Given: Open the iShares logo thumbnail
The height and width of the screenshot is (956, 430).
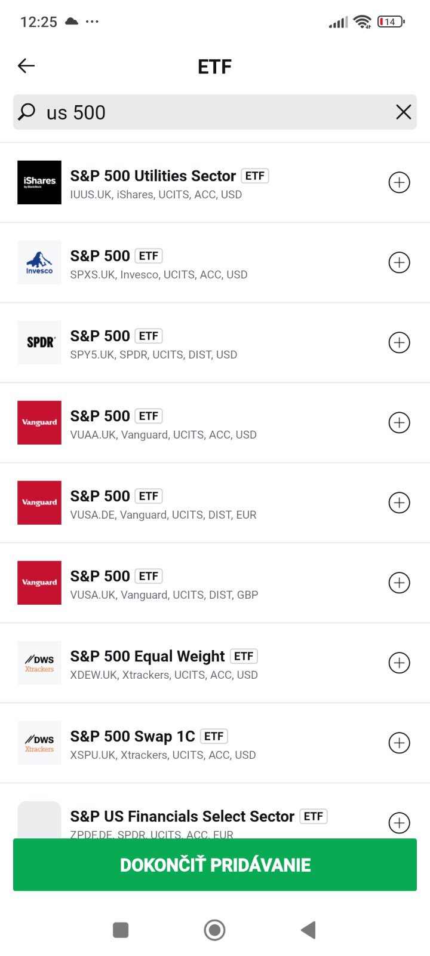Looking at the screenshot, I should [39, 182].
